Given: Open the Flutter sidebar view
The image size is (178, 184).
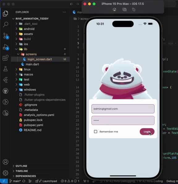Looking at the screenshot, I should click(x=5, y=80).
